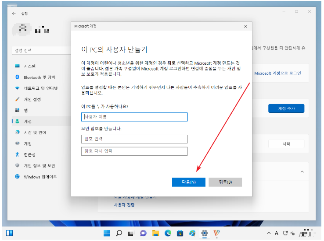Click the network Wi-Fi icon in sidebar
Image resolution: width=324 pixels, height=241 pixels.
[18, 88]
